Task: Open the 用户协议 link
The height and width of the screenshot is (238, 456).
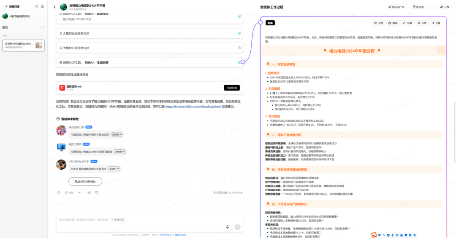Action: pos(165,235)
